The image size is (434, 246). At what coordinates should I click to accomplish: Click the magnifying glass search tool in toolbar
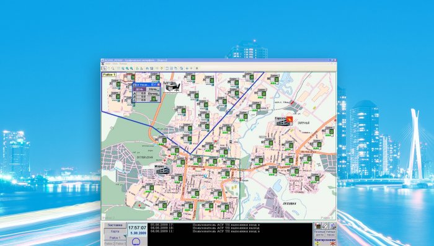click(113, 68)
